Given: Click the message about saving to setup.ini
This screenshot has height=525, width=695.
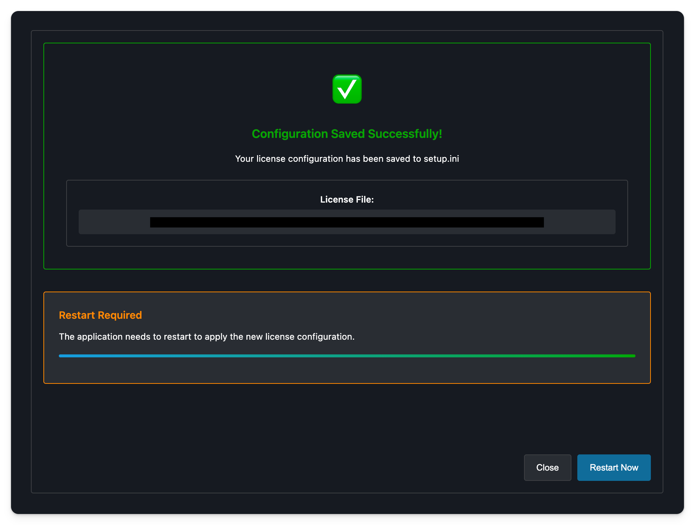Looking at the screenshot, I should (347, 159).
